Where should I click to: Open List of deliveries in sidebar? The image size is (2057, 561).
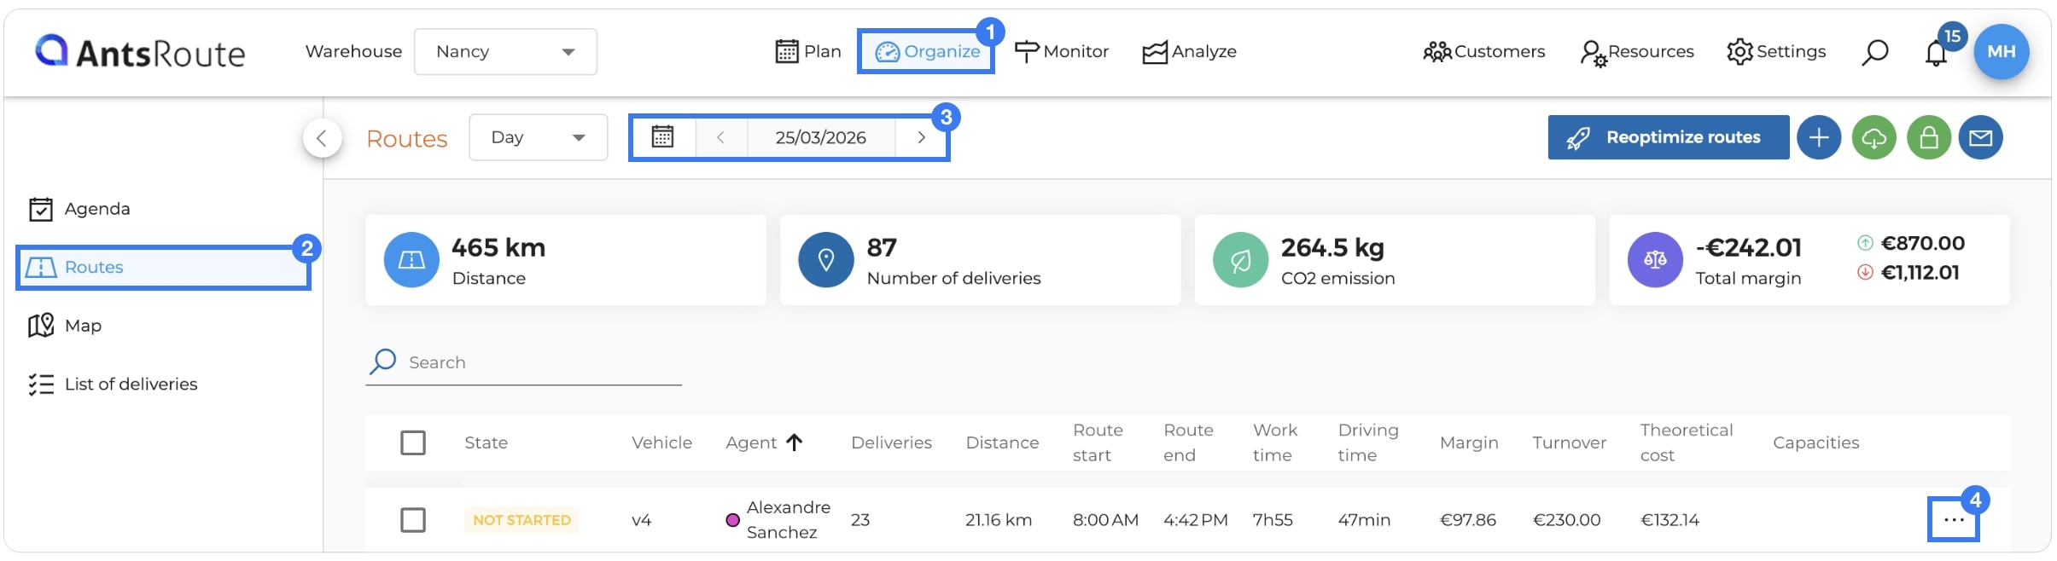(113, 385)
